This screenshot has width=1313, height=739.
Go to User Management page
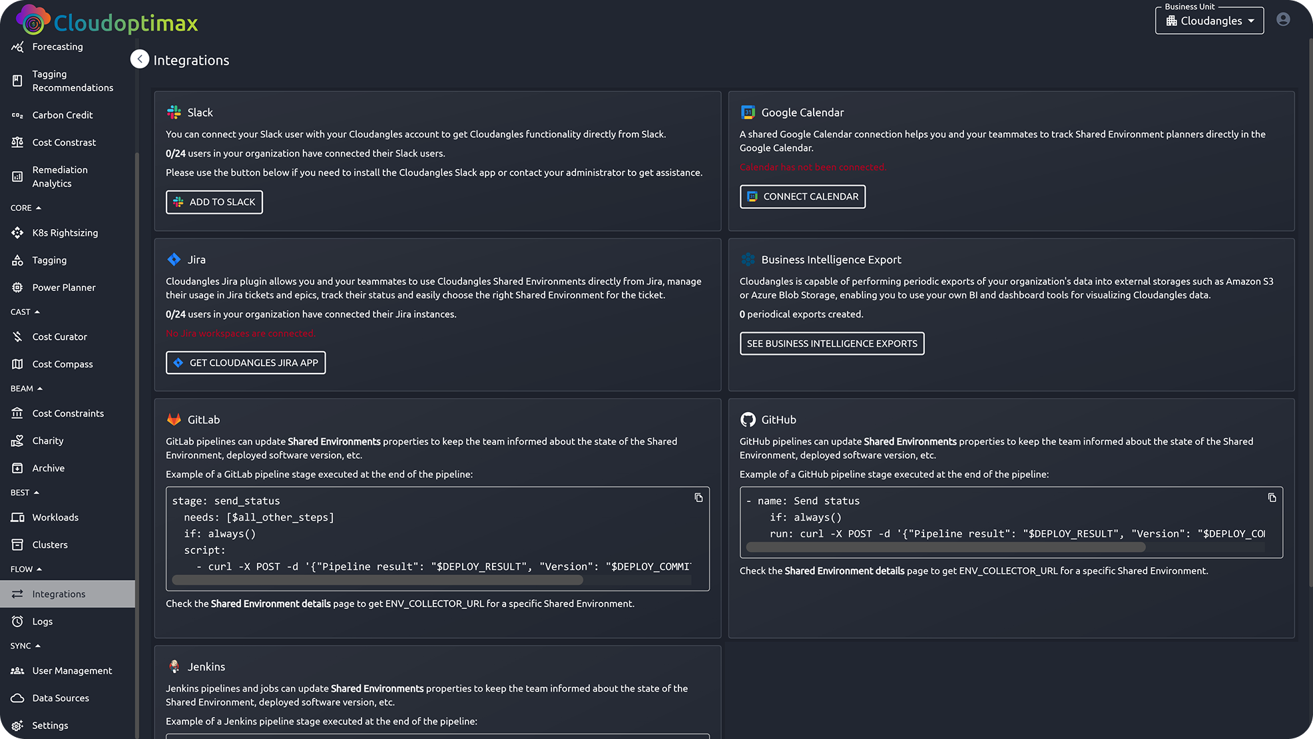[x=67, y=670]
